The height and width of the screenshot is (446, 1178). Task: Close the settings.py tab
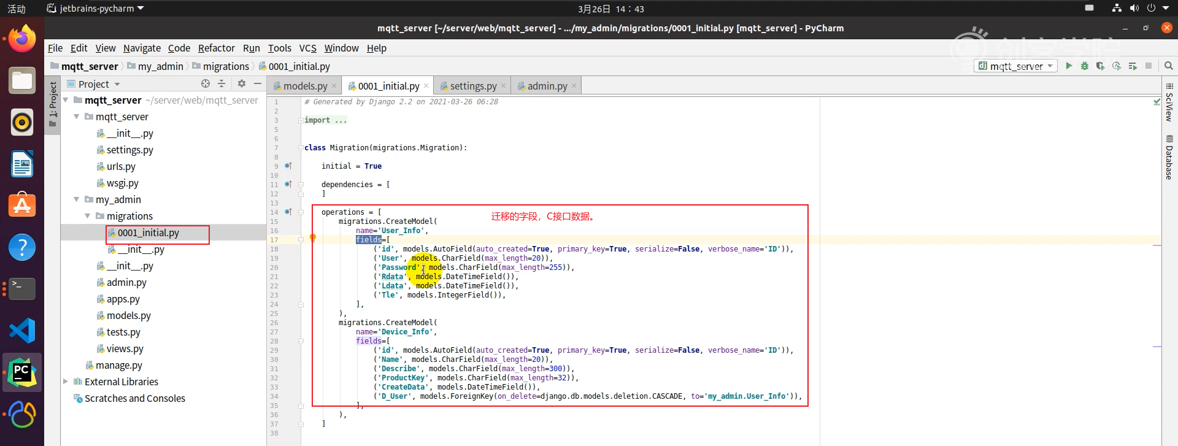point(504,86)
